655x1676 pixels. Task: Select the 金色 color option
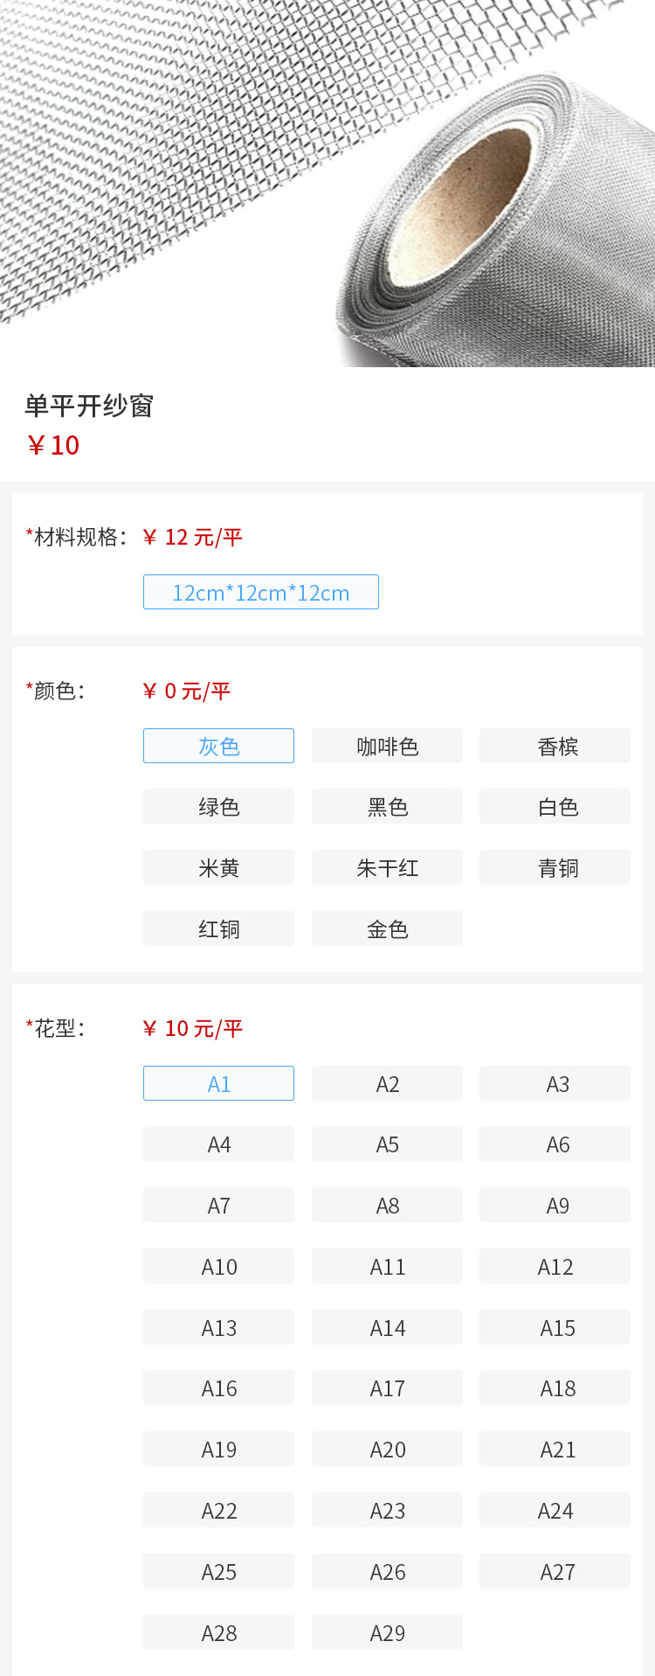click(387, 928)
